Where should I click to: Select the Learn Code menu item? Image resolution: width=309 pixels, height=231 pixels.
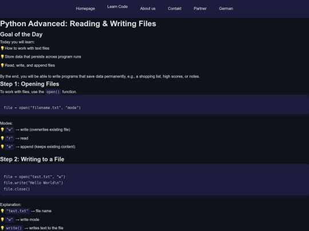tap(117, 6)
